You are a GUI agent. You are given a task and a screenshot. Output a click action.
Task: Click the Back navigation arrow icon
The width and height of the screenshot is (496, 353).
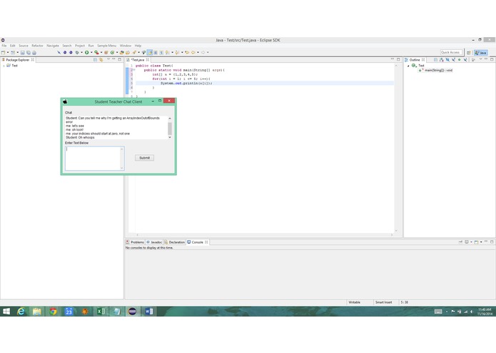pyautogui.click(x=193, y=53)
